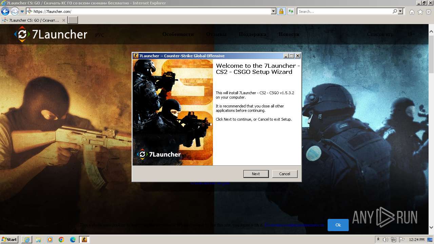434x244 pixels.
Task: Open the Tools gear icon
Action: pos(429,12)
